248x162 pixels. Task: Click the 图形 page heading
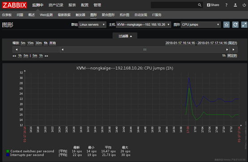click(8, 25)
